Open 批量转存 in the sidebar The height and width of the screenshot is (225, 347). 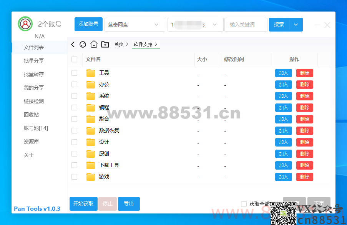pyautogui.click(x=34, y=74)
